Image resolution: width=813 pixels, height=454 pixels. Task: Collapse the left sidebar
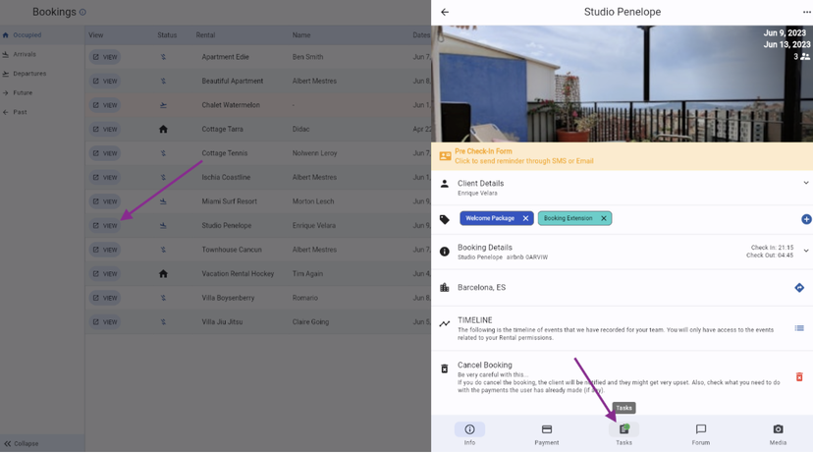coord(22,443)
